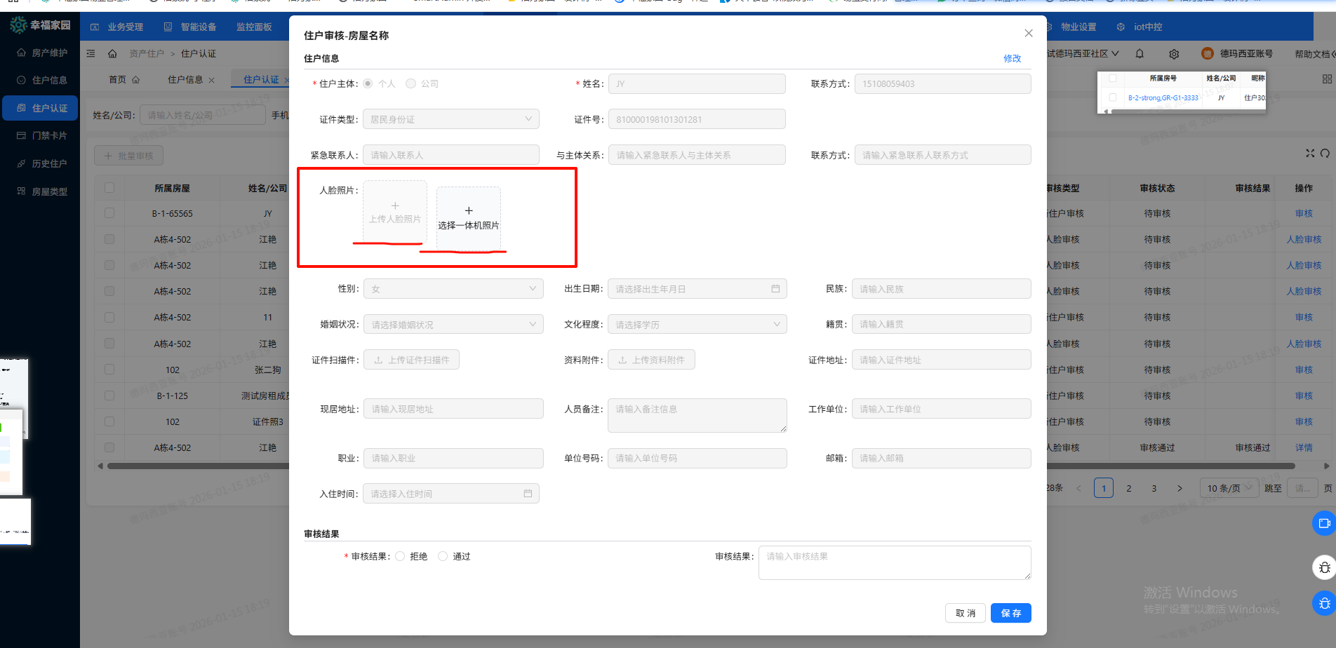Open calendar picker for 入住时间

click(528, 494)
